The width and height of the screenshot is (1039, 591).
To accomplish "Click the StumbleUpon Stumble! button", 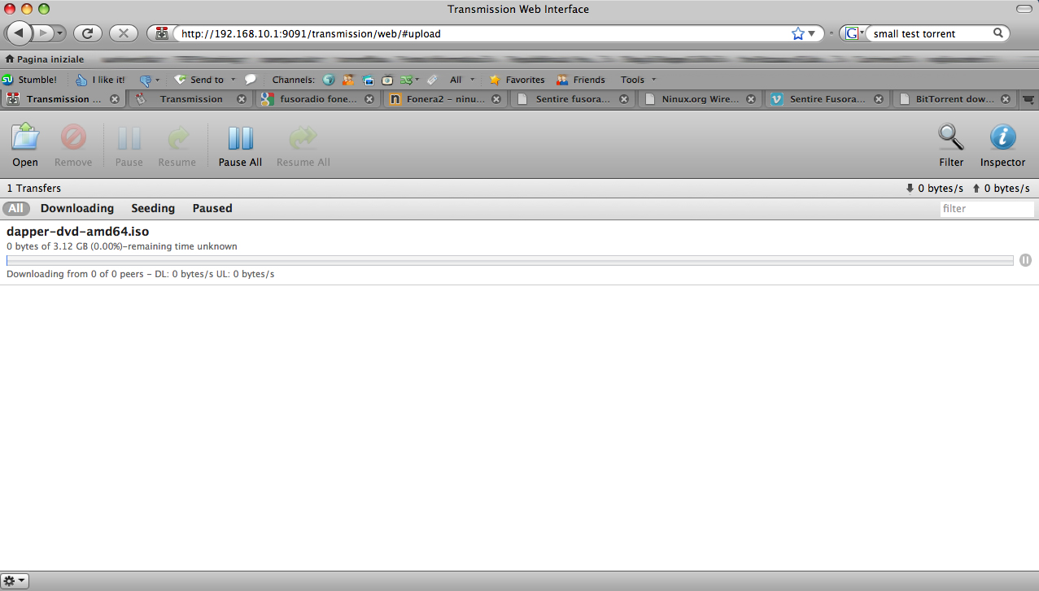I will tap(30, 80).
